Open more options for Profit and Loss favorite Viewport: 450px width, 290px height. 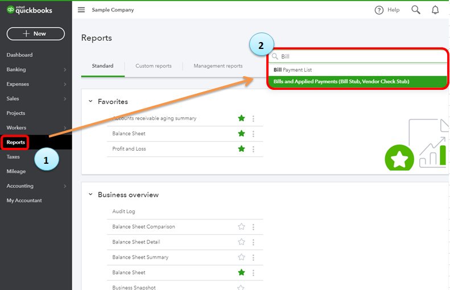(253, 149)
